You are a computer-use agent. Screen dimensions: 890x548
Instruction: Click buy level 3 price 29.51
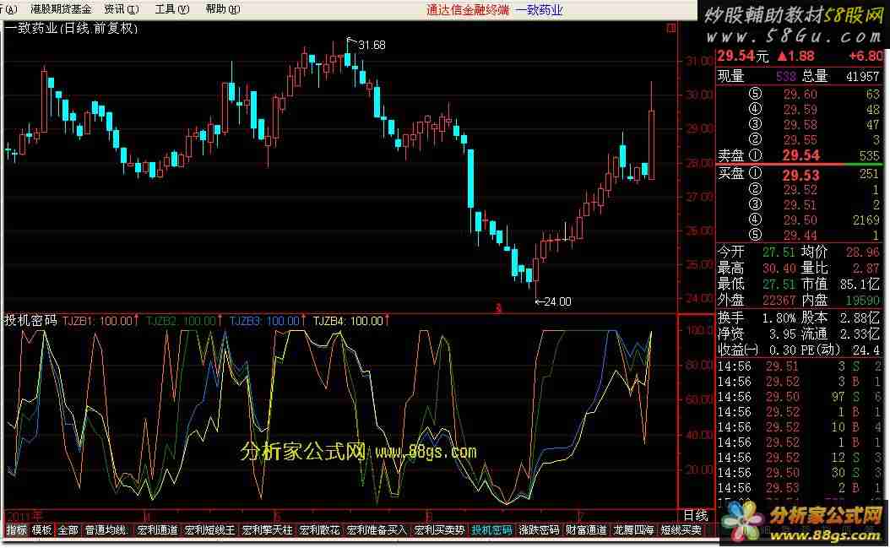tap(800, 205)
